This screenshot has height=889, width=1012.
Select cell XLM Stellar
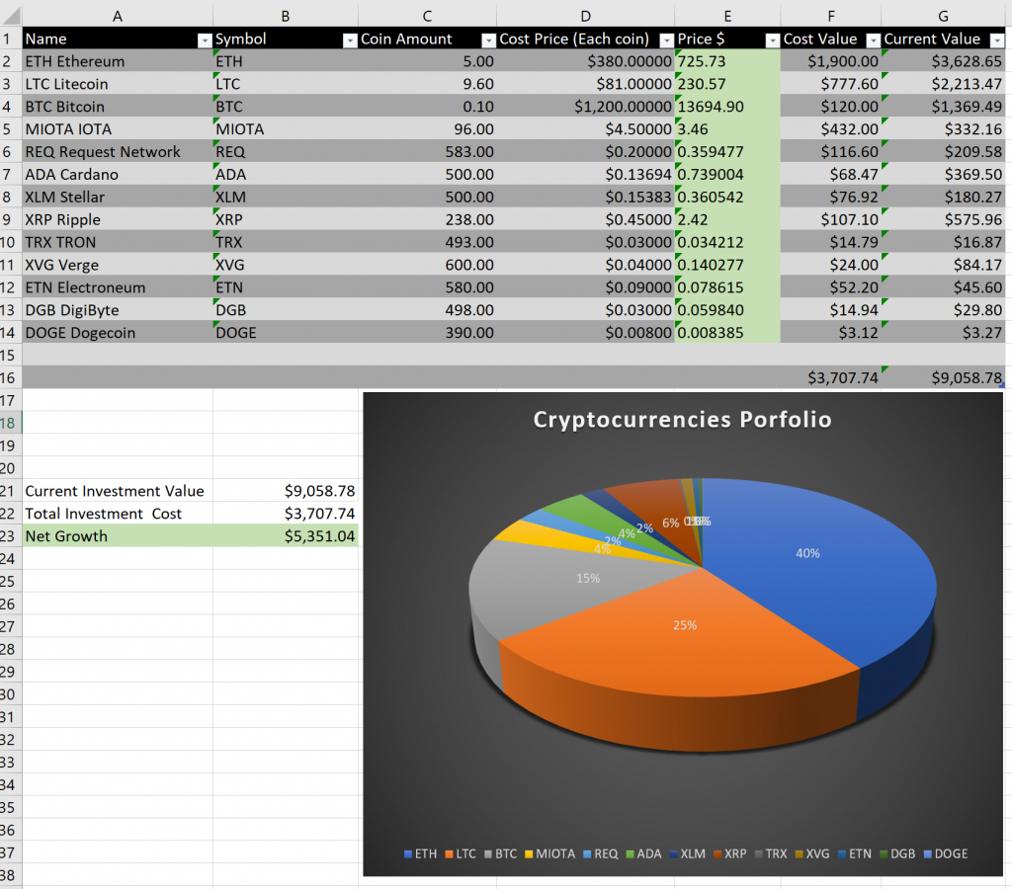(x=118, y=197)
